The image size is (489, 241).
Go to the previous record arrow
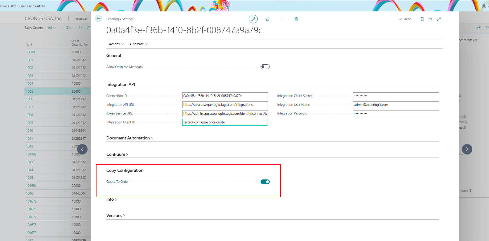82,149
